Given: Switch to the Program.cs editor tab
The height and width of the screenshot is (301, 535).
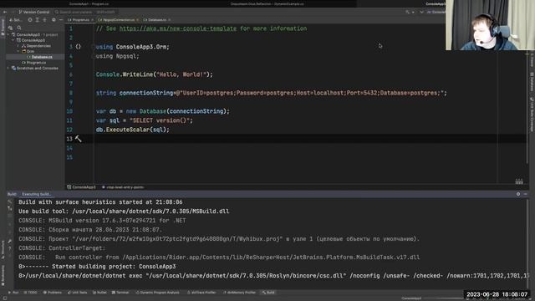Looking at the screenshot, I should 80,20.
